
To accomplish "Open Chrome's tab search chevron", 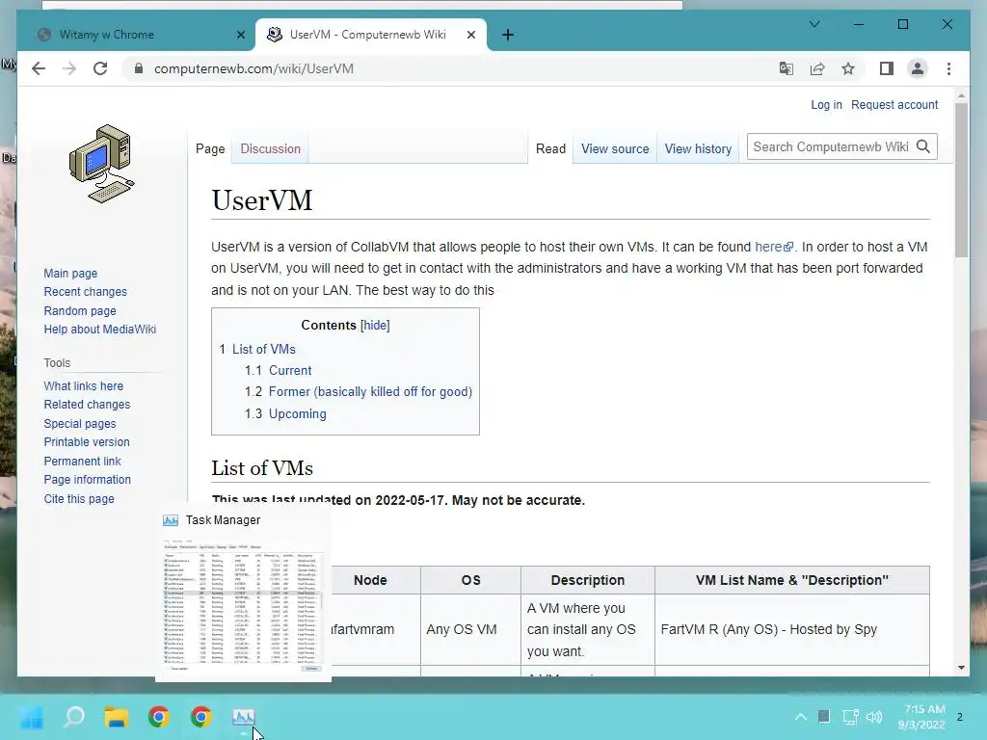I will tap(814, 24).
